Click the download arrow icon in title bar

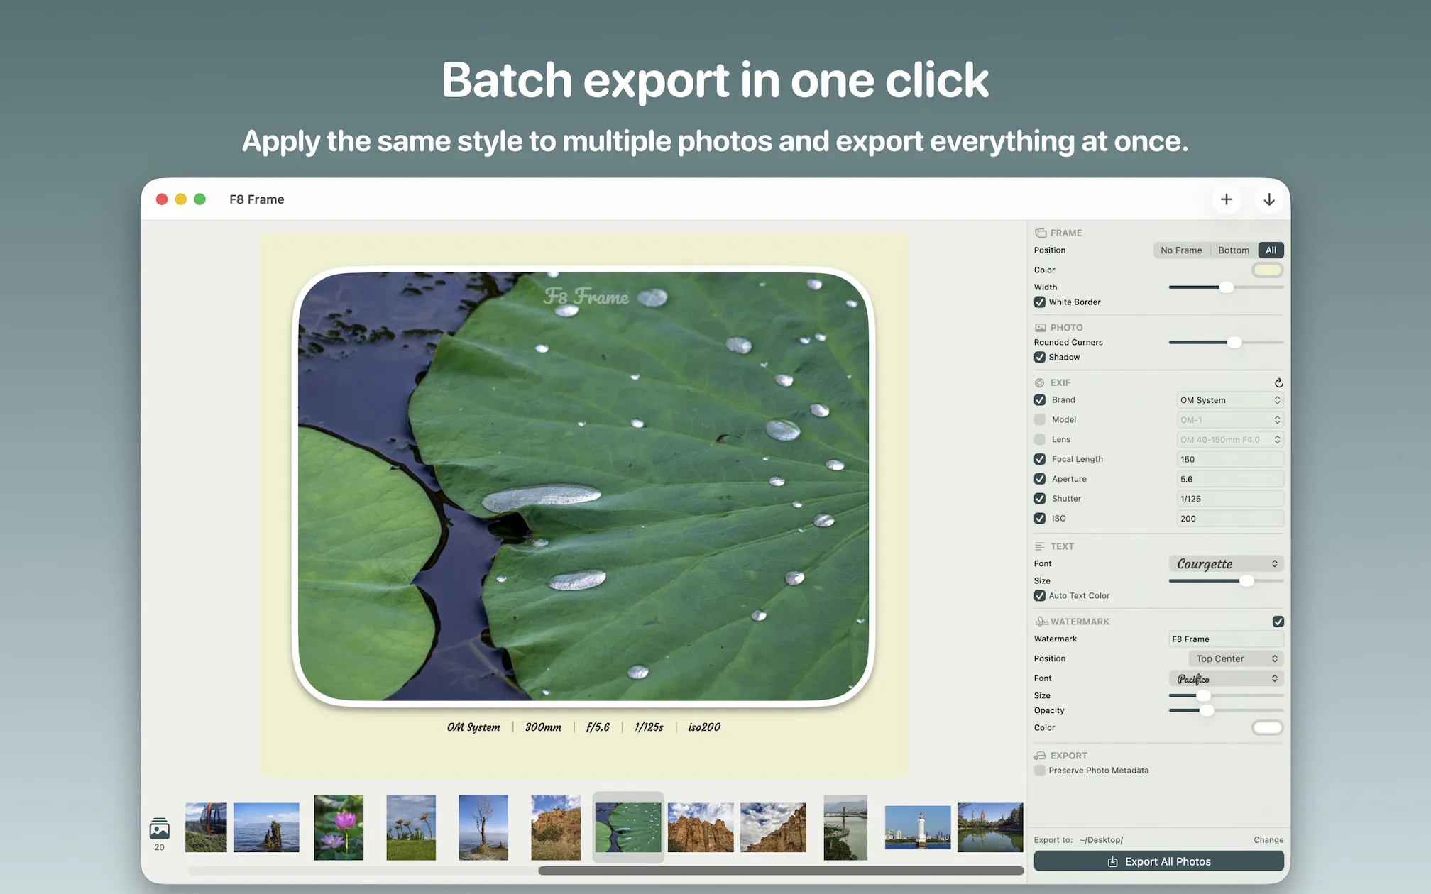pos(1269,199)
